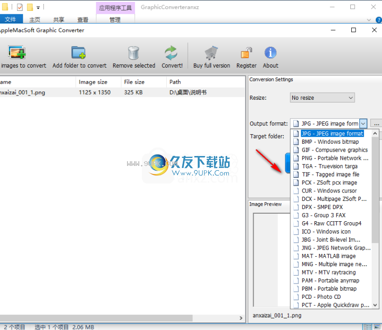Click the Add folder to convert icon
Viewport: 382px width, 330px height.
point(78,52)
